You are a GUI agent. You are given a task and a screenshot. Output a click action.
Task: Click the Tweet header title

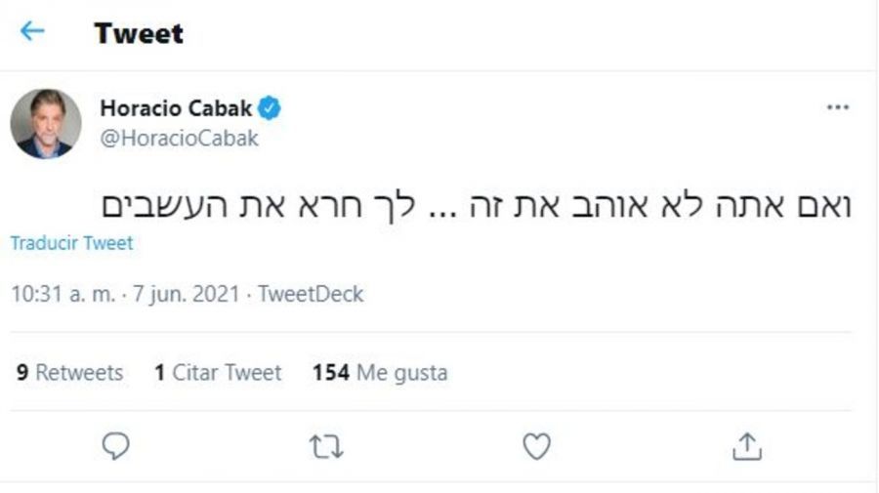(x=139, y=33)
